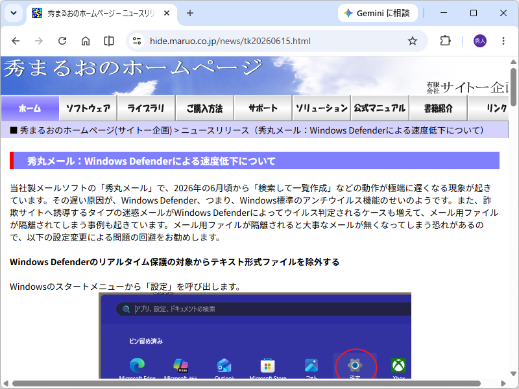Screen dimensions: 519x389
Task: Open the サポート menu item
Action: coord(263,108)
